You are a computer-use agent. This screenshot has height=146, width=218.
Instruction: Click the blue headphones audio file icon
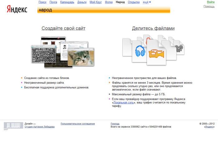point(140,51)
